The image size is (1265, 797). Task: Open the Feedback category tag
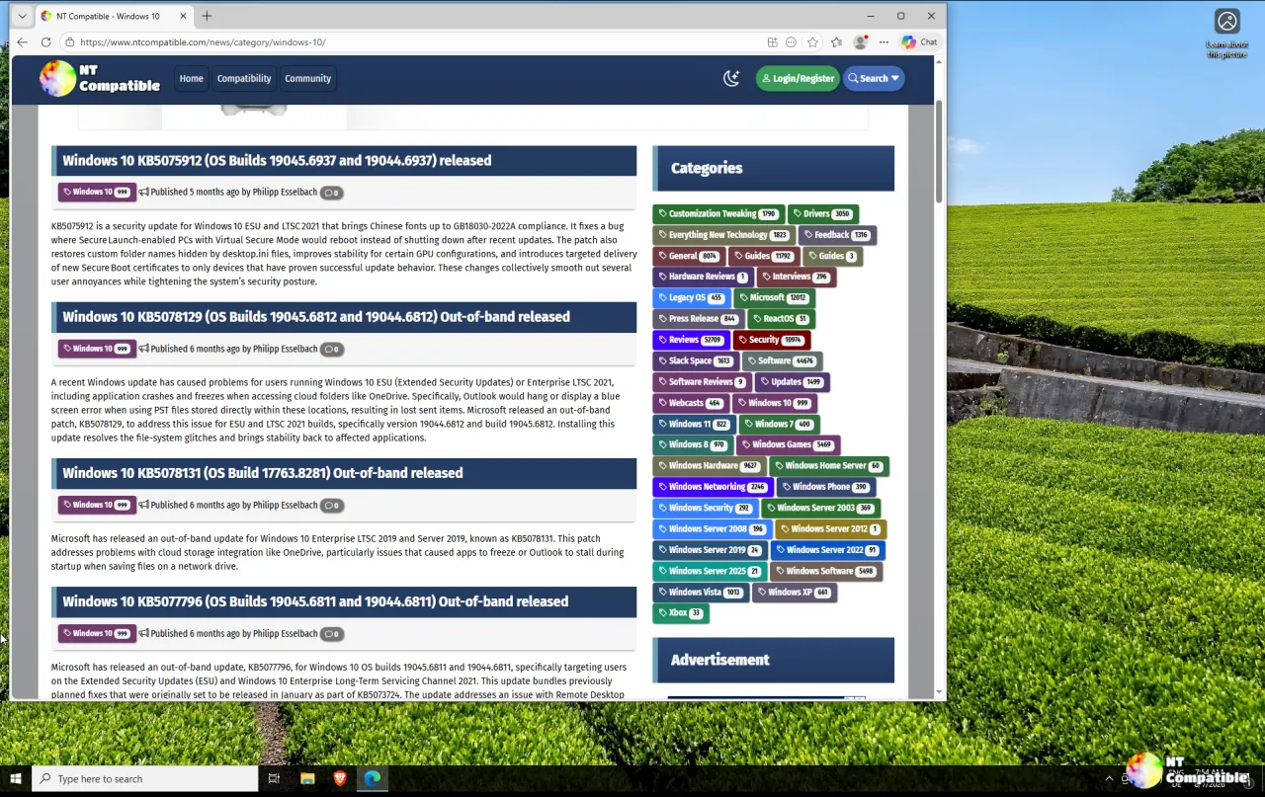(837, 235)
